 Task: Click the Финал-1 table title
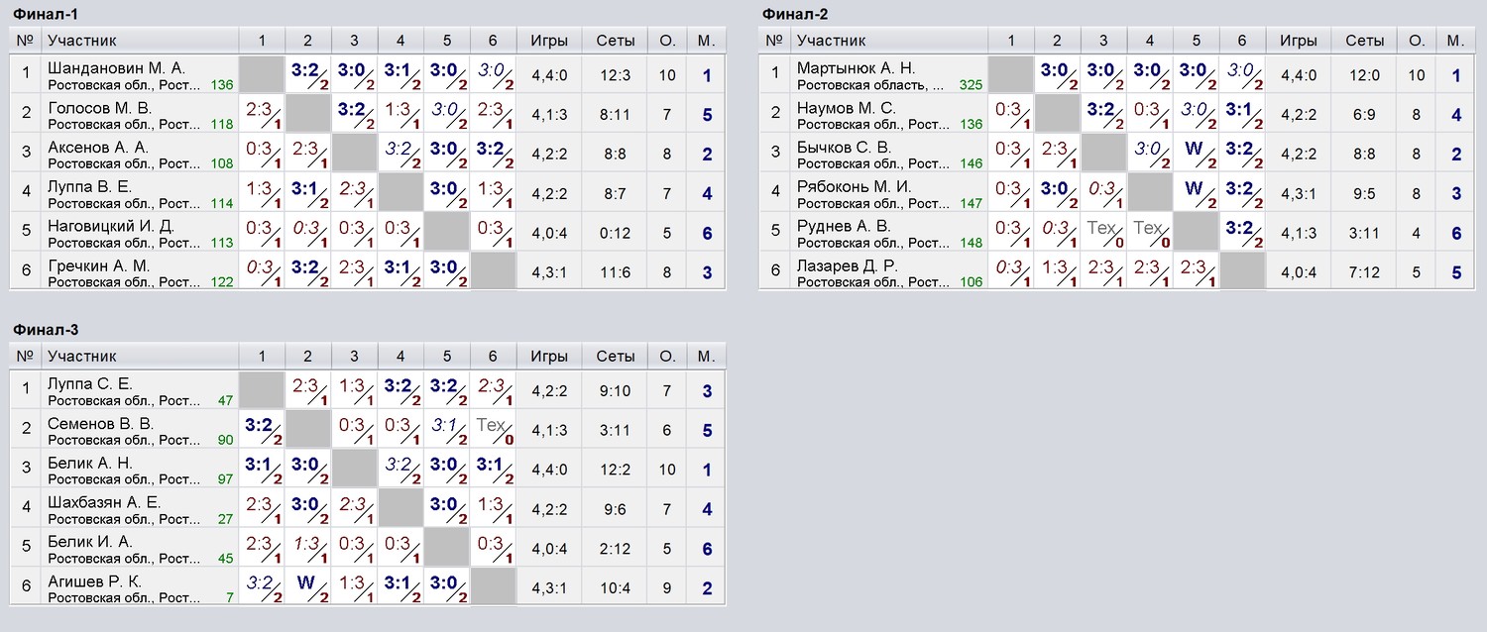[41, 14]
